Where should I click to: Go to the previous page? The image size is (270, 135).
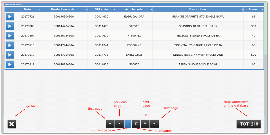[x=119, y=124]
